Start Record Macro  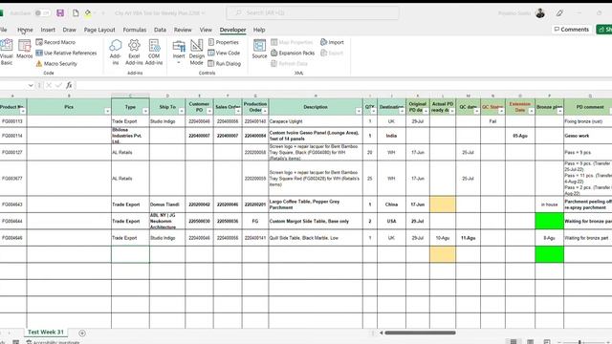pyautogui.click(x=55, y=42)
